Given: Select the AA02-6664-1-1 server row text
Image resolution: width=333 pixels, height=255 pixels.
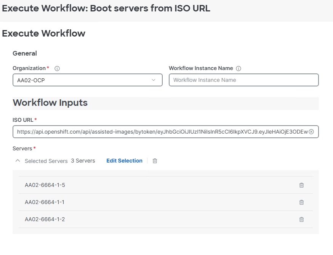Looking at the screenshot, I should pos(44,202).
